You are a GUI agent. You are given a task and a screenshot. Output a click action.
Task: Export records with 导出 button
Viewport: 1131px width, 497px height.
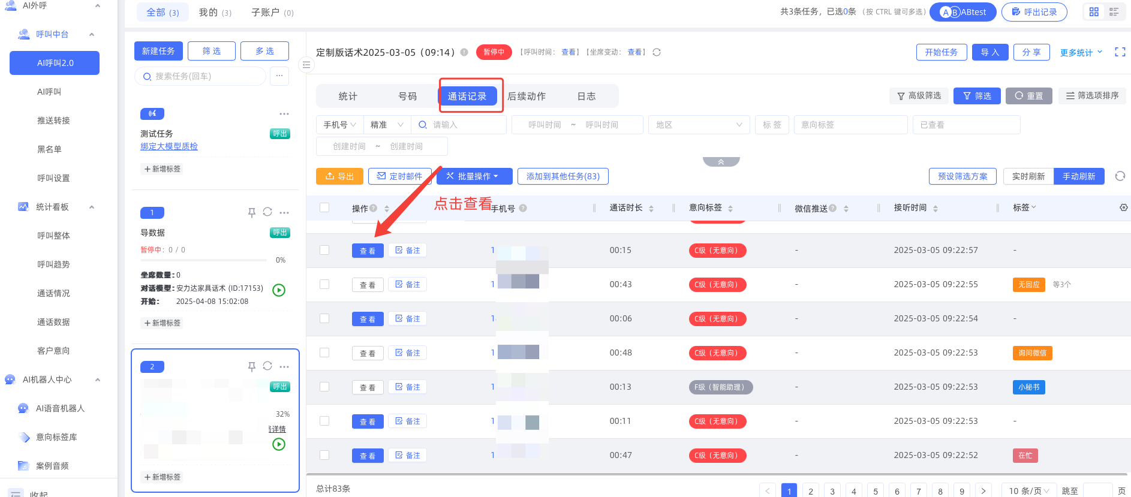coord(339,176)
